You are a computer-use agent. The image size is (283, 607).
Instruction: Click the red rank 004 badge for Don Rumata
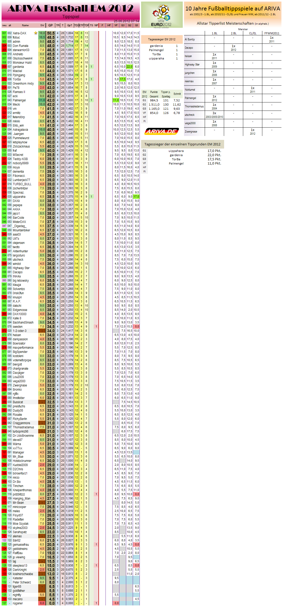click(x=4, y=46)
